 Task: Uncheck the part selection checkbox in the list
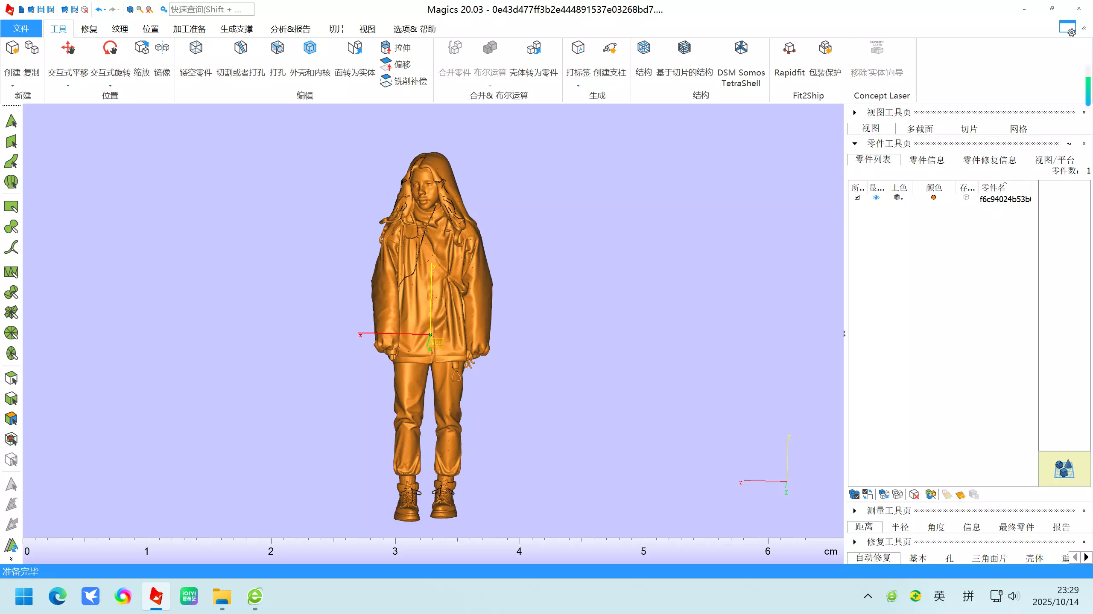click(x=857, y=197)
